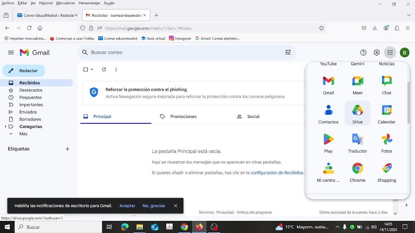Open File Explorer from the taskbar
The image size is (415, 233).
(139, 227)
